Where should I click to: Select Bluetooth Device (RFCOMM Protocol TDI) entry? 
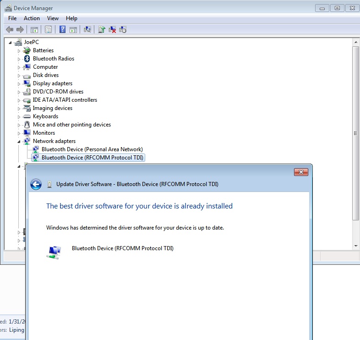point(93,158)
